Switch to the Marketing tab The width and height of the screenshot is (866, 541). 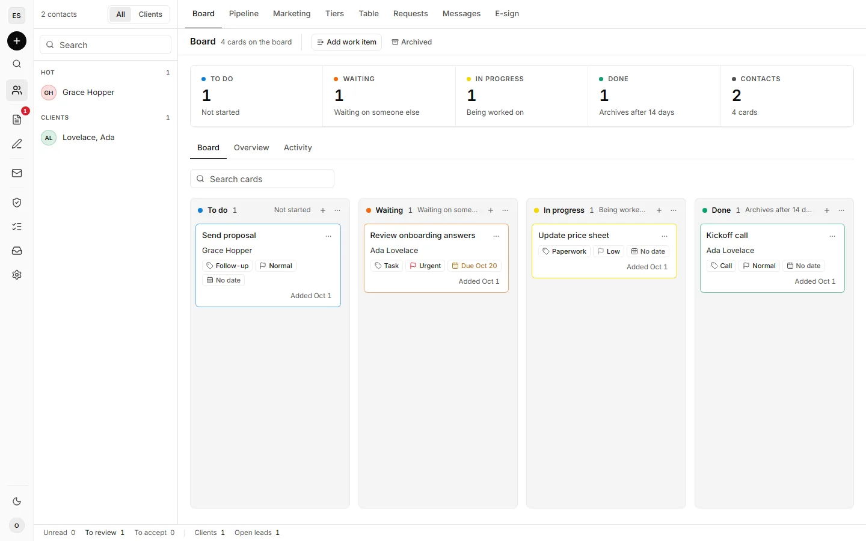click(292, 14)
